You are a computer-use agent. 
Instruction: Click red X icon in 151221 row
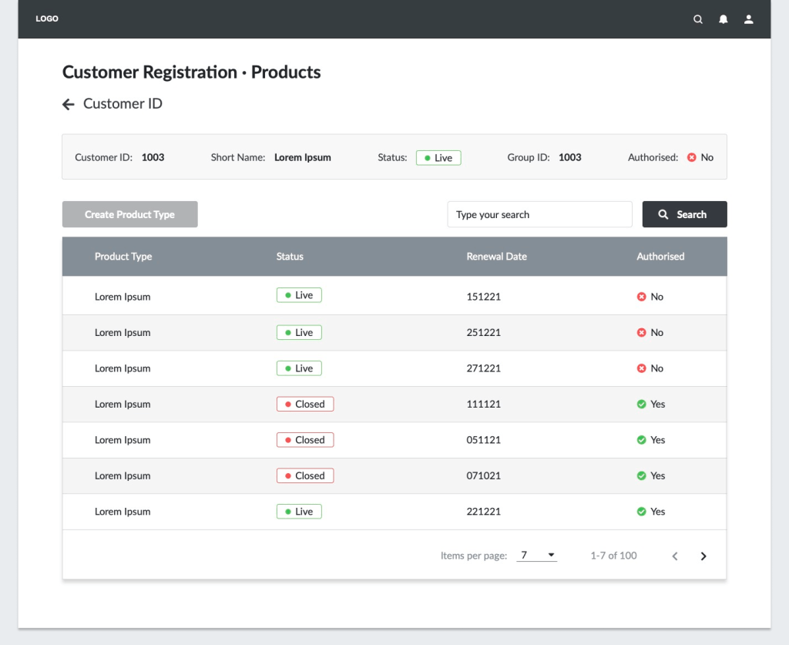click(x=641, y=297)
